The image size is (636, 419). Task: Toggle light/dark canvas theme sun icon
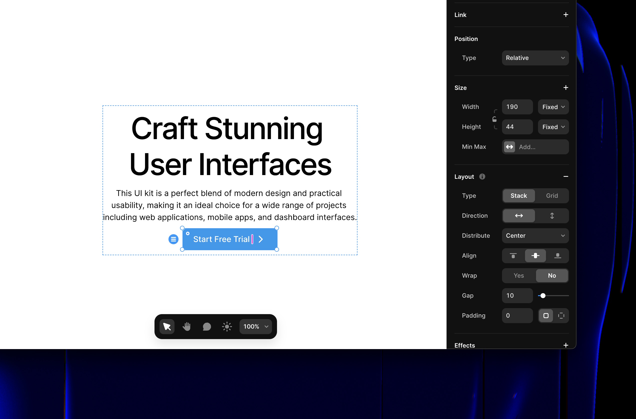[227, 326]
